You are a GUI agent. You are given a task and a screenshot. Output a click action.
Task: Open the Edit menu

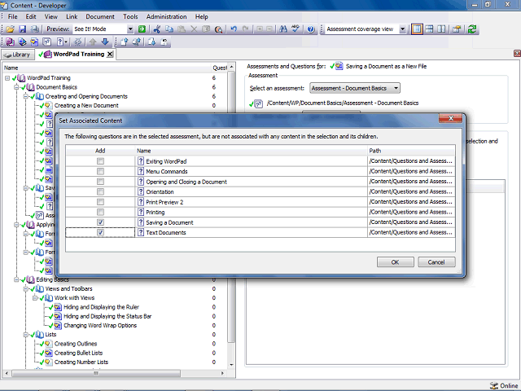pyautogui.click(x=31, y=16)
